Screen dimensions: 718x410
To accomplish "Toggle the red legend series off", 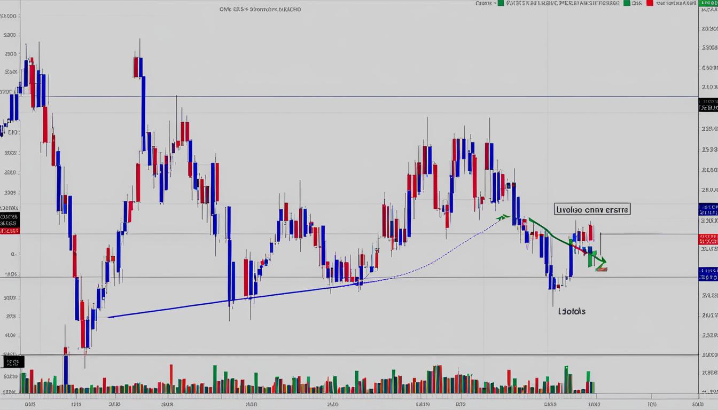I will [650, 3].
